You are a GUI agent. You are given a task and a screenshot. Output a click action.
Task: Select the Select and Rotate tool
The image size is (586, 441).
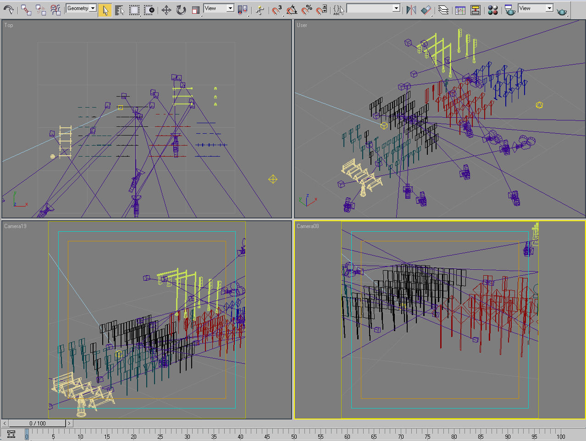(x=181, y=10)
